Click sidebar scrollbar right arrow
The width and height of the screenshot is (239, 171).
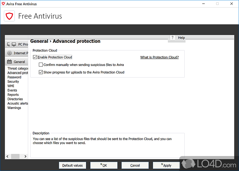pos(25,156)
